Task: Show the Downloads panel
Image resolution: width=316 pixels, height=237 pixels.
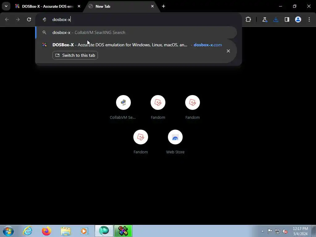Action: pyautogui.click(x=276, y=19)
